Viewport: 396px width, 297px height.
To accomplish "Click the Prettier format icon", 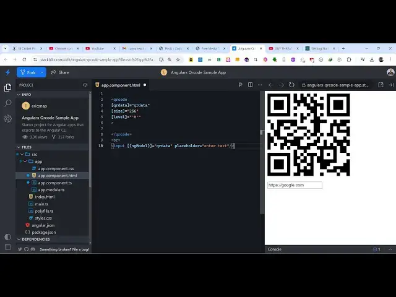I will click(241, 85).
